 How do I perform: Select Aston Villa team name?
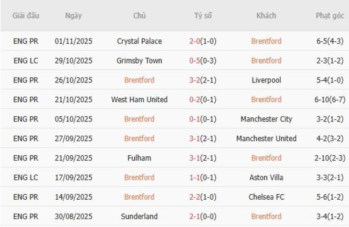pyautogui.click(x=266, y=178)
